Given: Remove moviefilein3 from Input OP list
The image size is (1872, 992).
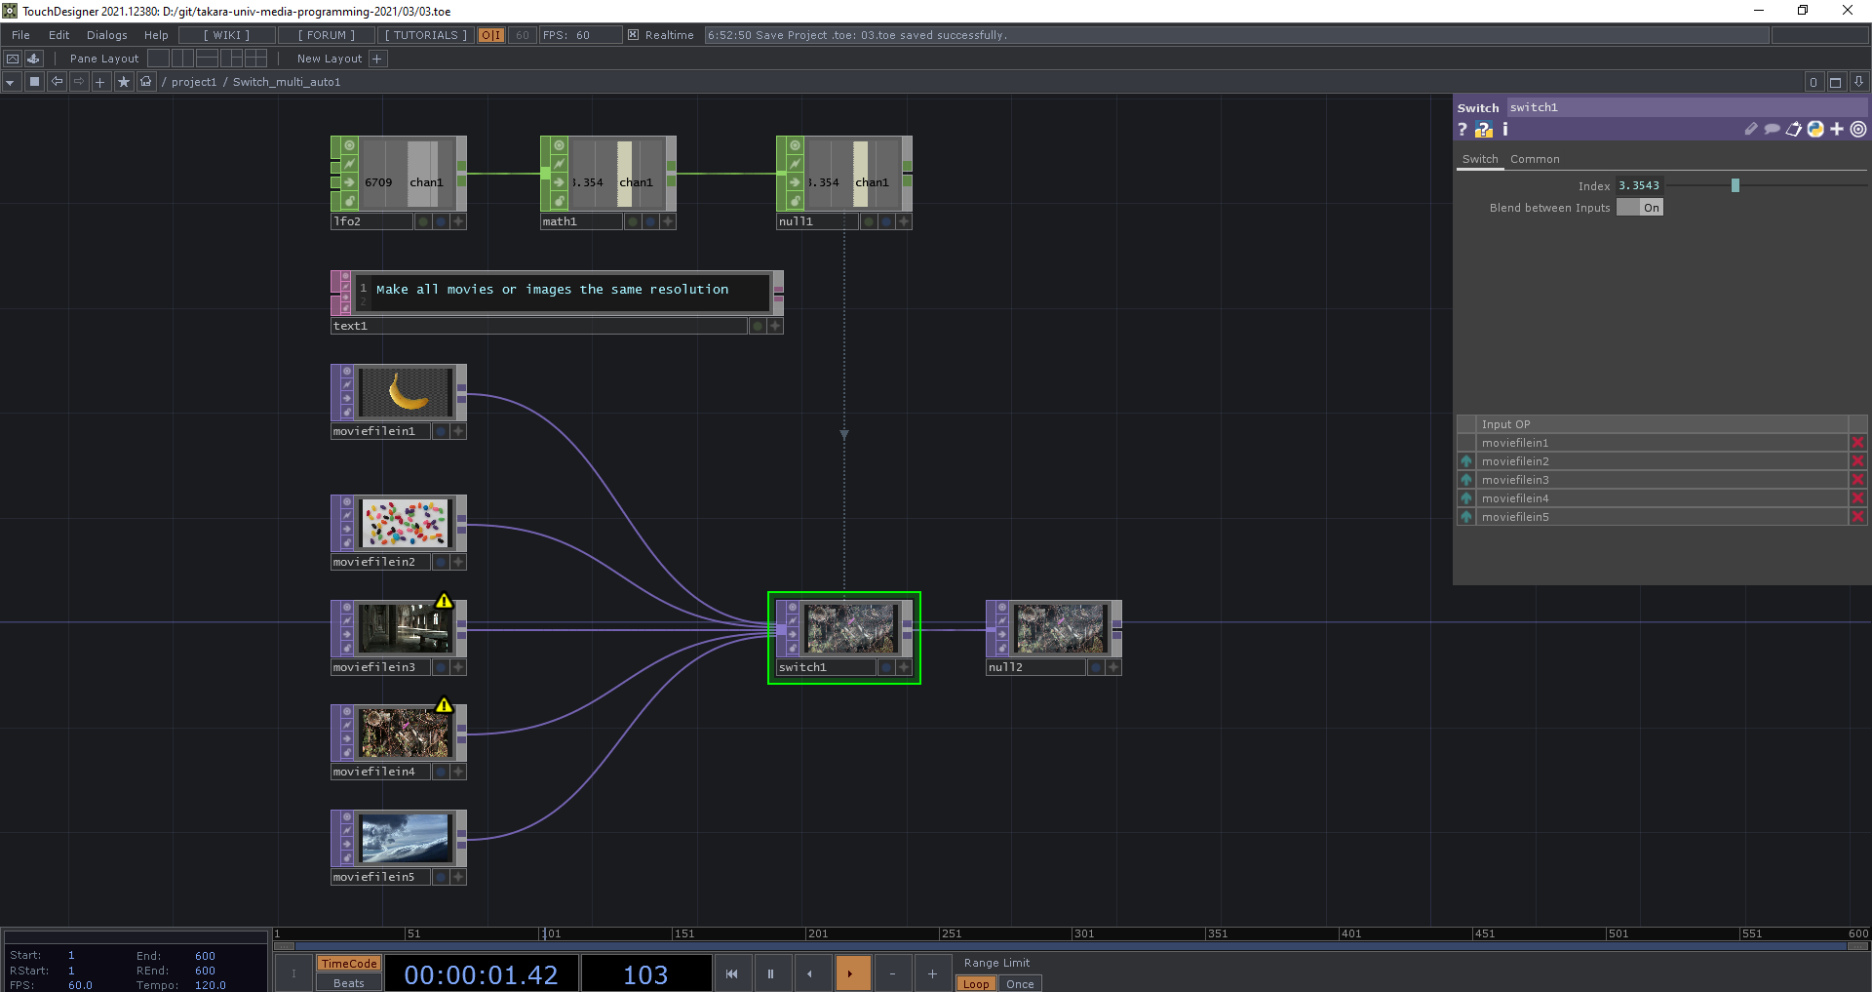Looking at the screenshot, I should coord(1857,480).
